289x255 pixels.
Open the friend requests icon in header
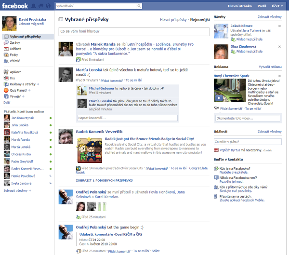(34, 6)
